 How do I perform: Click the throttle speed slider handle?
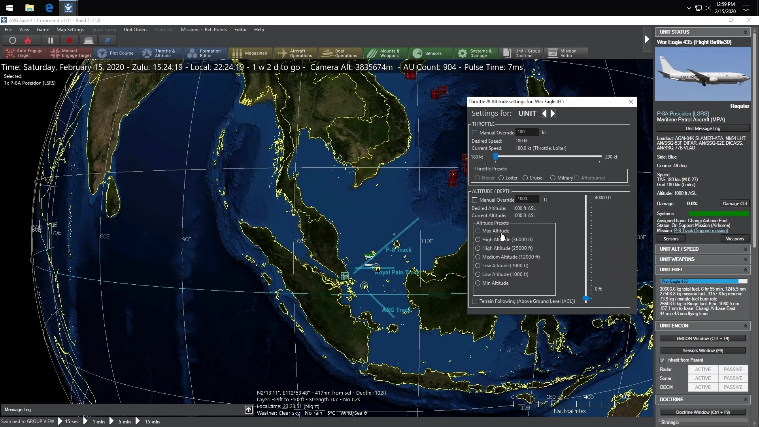click(x=495, y=157)
